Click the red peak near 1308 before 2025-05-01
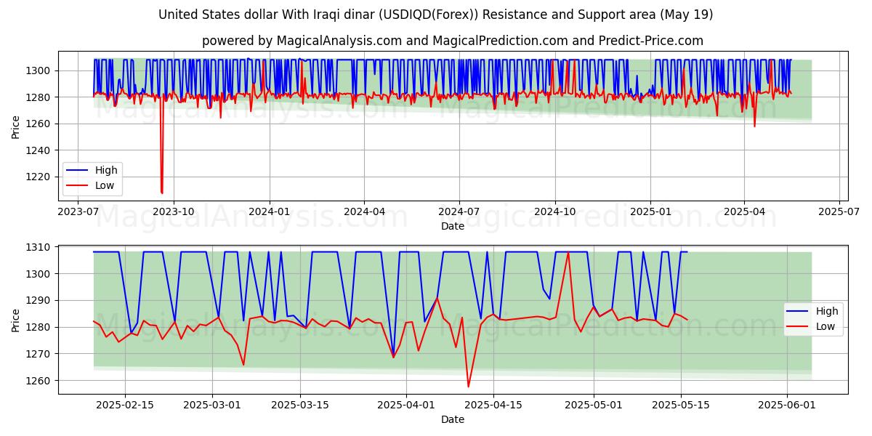The width and height of the screenshot is (872, 436). tap(568, 254)
